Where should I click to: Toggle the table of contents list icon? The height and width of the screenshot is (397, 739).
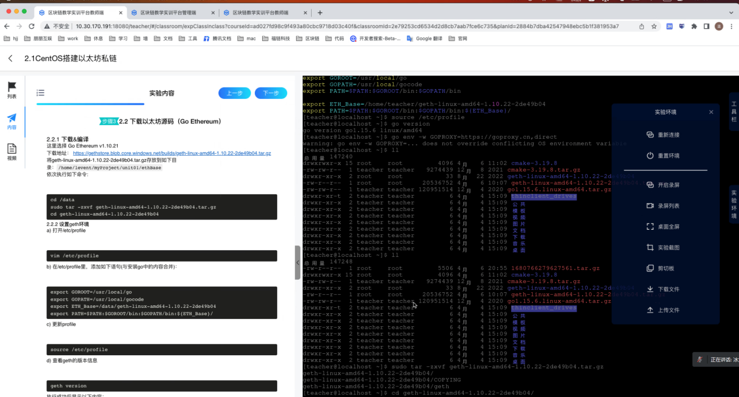[x=40, y=93]
